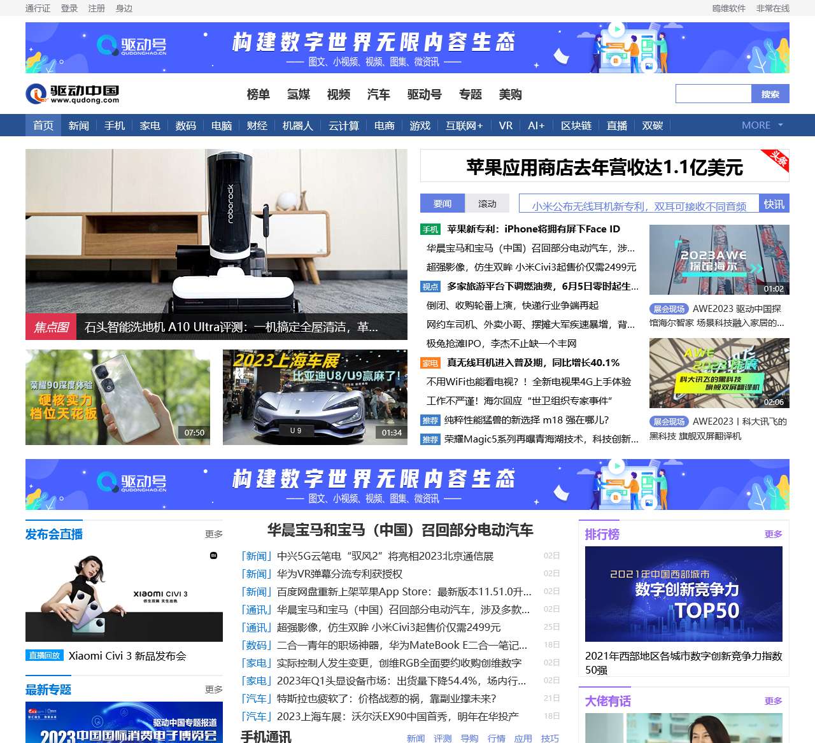815x743 pixels.
Task: Play the 2023AWE 探馆海尔 video thumbnail
Action: (719, 260)
